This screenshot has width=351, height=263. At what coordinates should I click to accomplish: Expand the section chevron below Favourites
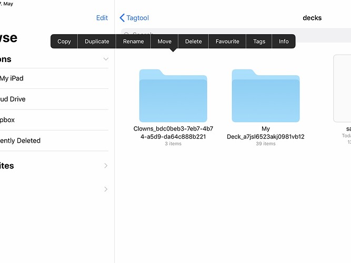pos(106,189)
